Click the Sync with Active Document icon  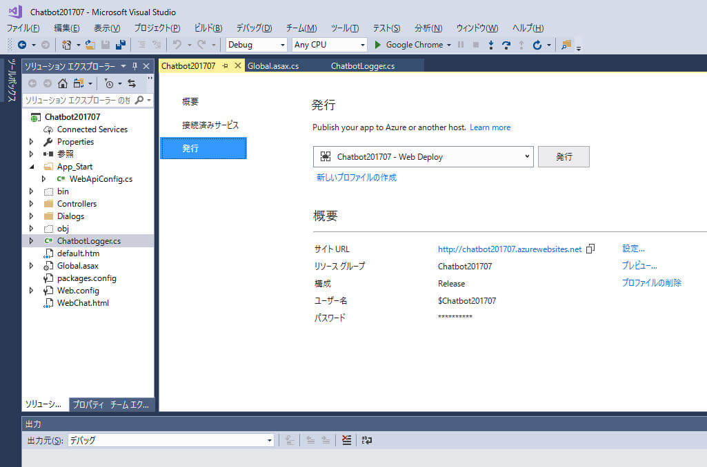pyautogui.click(x=132, y=83)
